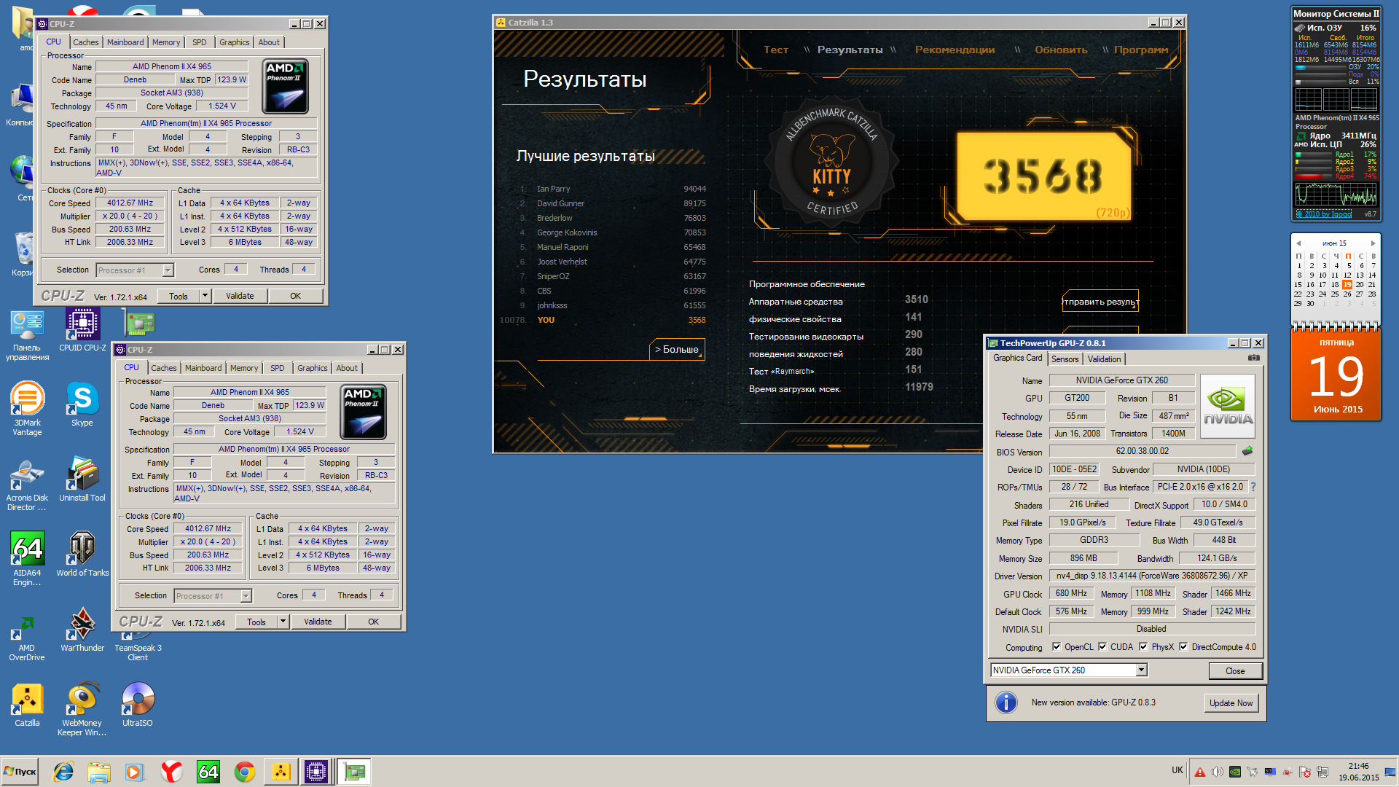
Task: Open Skype desktop shortcut
Action: pos(82,404)
